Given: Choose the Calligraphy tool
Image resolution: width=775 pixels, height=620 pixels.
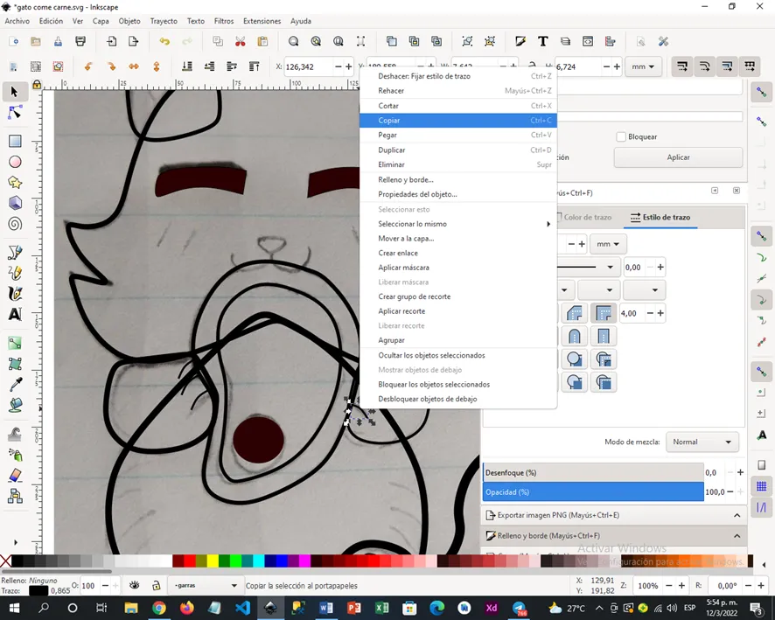Looking at the screenshot, I should tap(15, 294).
